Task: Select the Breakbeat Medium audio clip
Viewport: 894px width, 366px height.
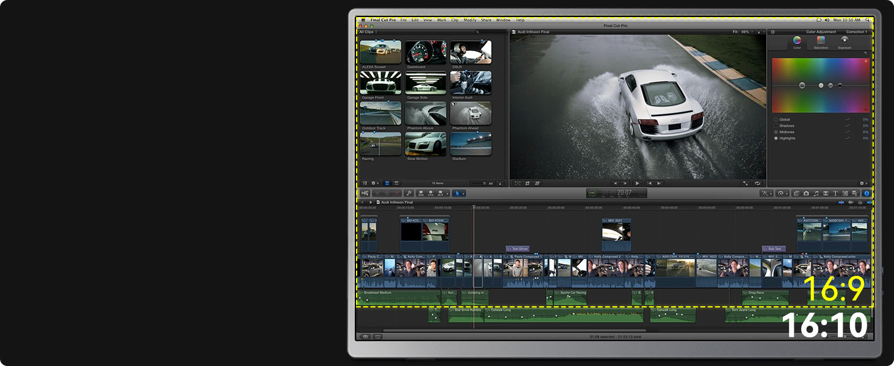Action: [x=399, y=297]
